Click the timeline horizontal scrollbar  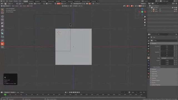tap(73, 97)
